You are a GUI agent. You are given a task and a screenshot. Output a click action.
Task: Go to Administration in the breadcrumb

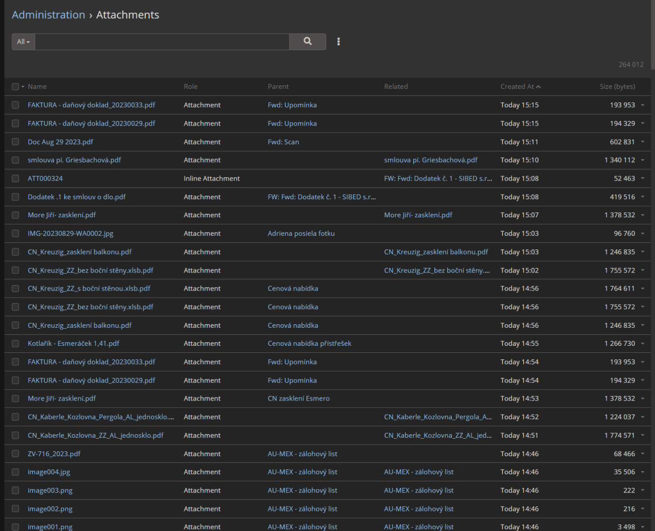tap(49, 15)
